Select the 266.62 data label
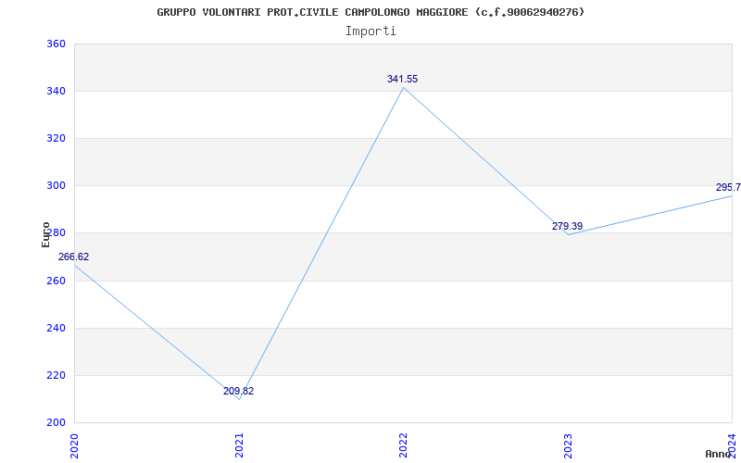The image size is (741, 463). 74,257
